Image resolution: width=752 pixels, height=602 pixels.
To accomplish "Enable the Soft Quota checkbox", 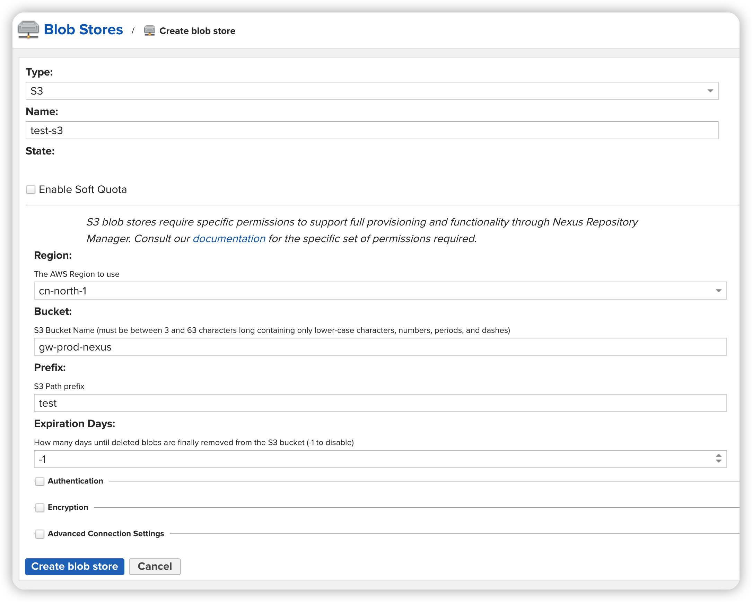I will (31, 189).
